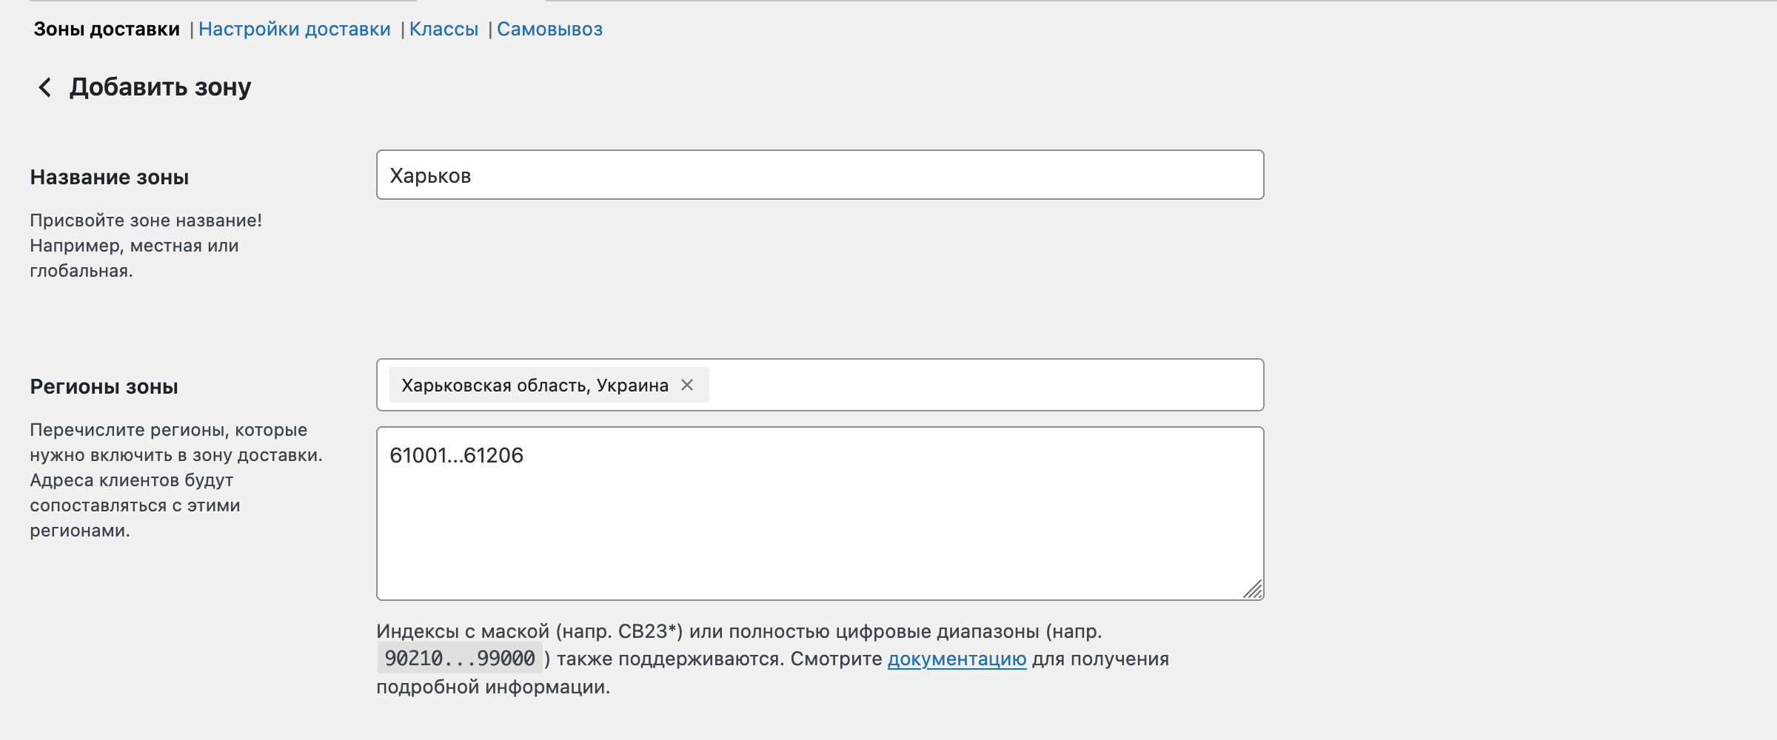
Task: Click empty space in the regions selector
Action: [x=985, y=385]
